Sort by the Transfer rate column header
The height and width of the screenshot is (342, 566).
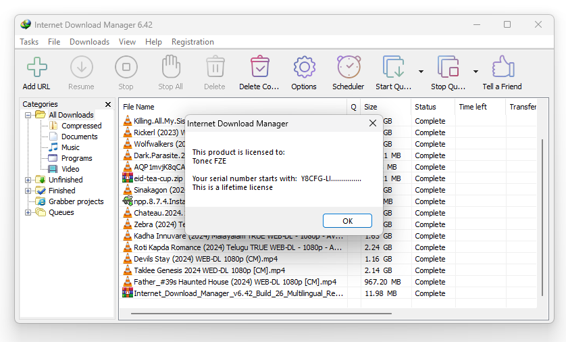[x=521, y=107]
